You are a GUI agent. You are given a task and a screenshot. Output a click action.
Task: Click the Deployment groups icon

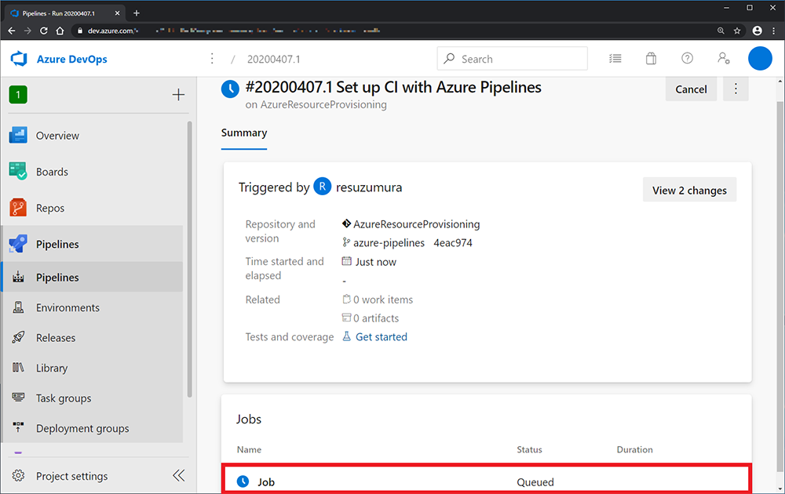click(x=18, y=427)
